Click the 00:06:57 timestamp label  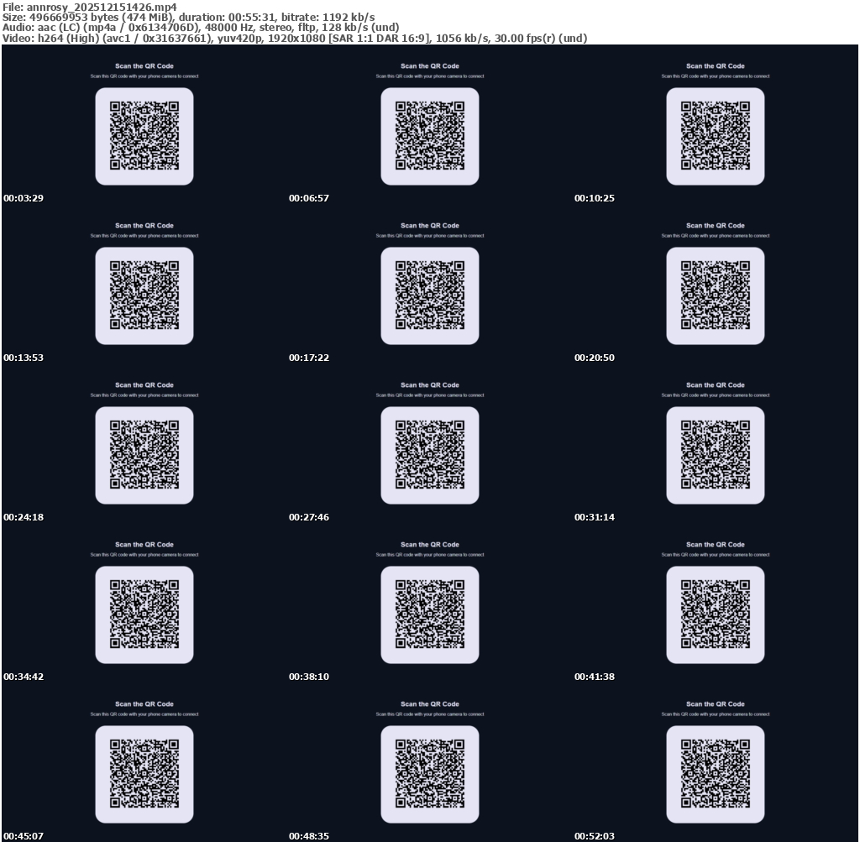[x=309, y=198]
